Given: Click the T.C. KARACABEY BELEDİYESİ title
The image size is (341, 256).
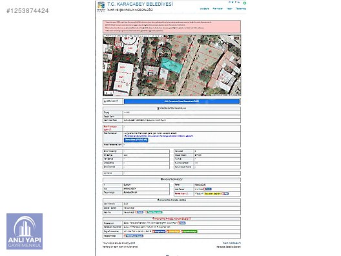Looking at the screenshot, I should [x=140, y=4].
